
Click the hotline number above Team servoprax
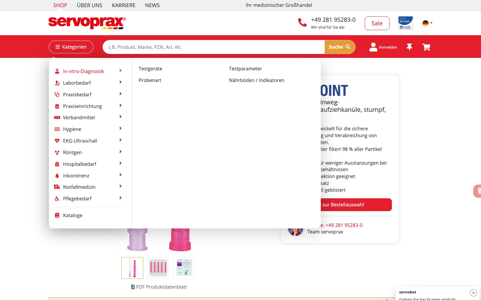point(344,225)
